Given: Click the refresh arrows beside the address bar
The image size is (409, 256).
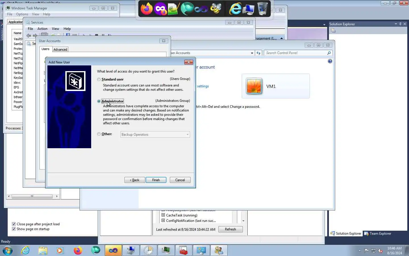Looking at the screenshot, I should pos(258,53).
